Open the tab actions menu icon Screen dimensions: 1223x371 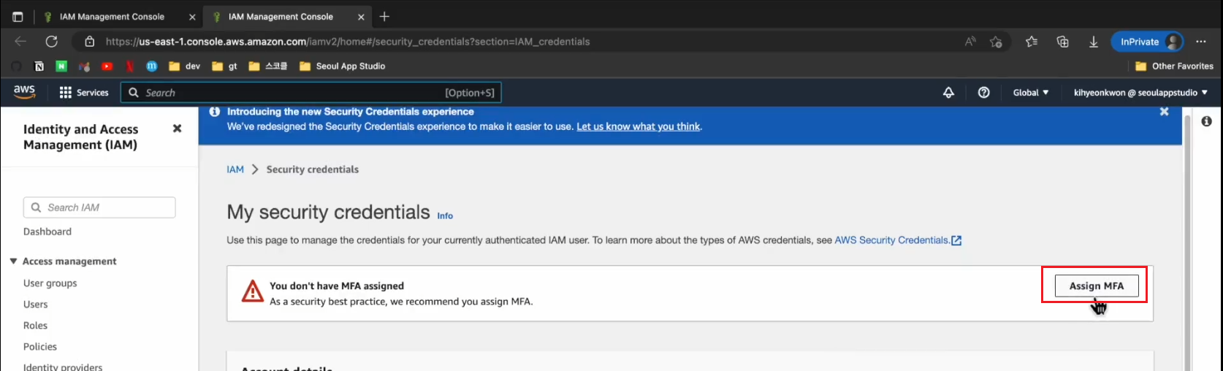click(18, 17)
